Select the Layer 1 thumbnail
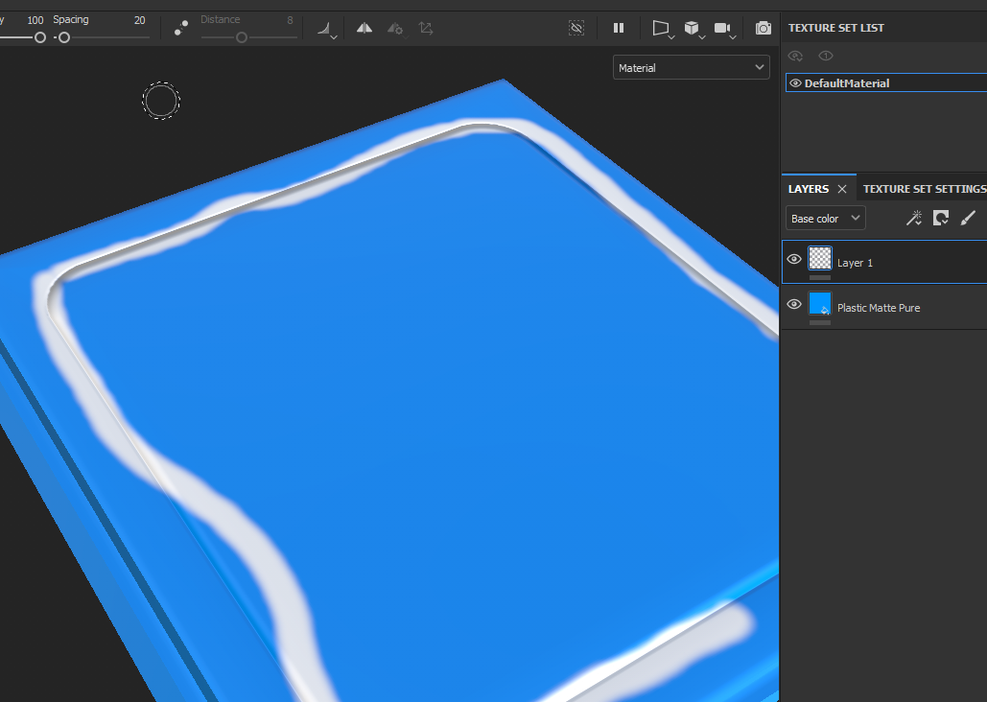This screenshot has width=987, height=702. (x=820, y=258)
